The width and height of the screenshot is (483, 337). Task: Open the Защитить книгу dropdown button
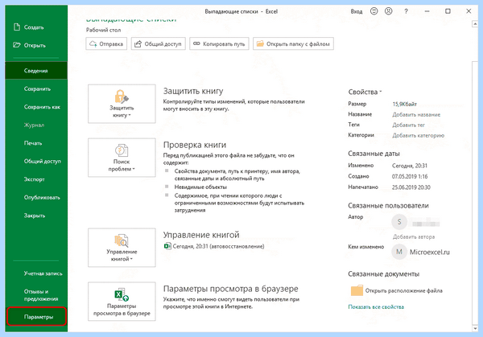[122, 104]
